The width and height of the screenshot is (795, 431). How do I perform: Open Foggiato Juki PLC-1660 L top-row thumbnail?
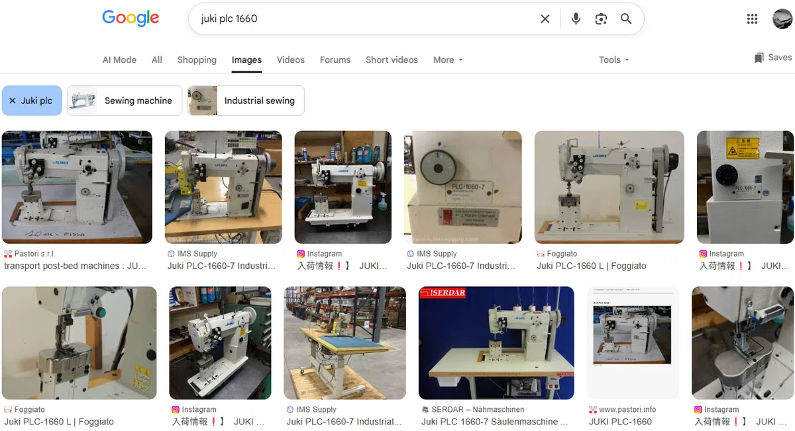(x=609, y=187)
